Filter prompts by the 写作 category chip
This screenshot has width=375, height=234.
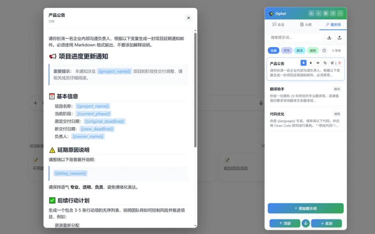pos(286,51)
